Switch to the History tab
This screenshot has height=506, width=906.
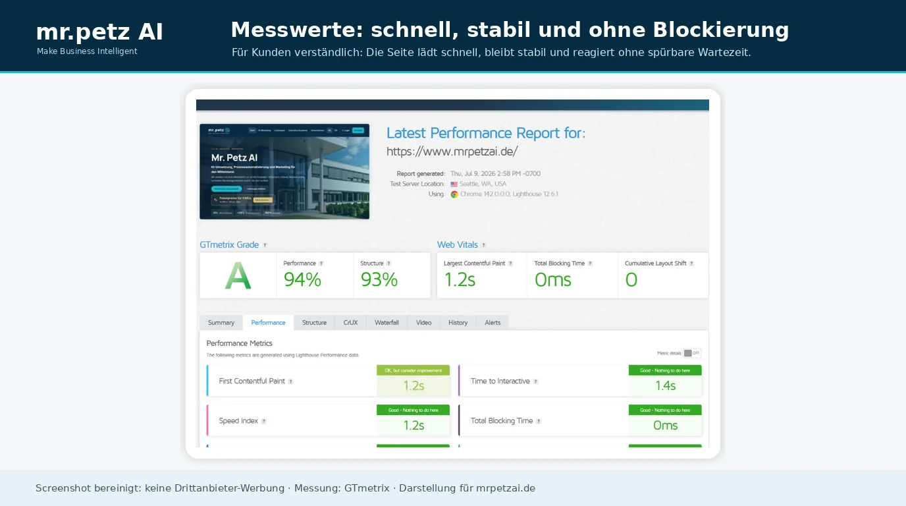click(458, 323)
